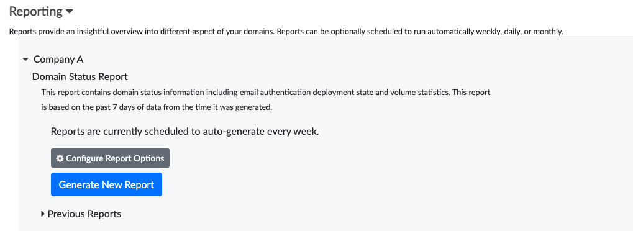Select the Company A label
Image resolution: width=633 pixels, height=231 pixels.
pos(58,60)
